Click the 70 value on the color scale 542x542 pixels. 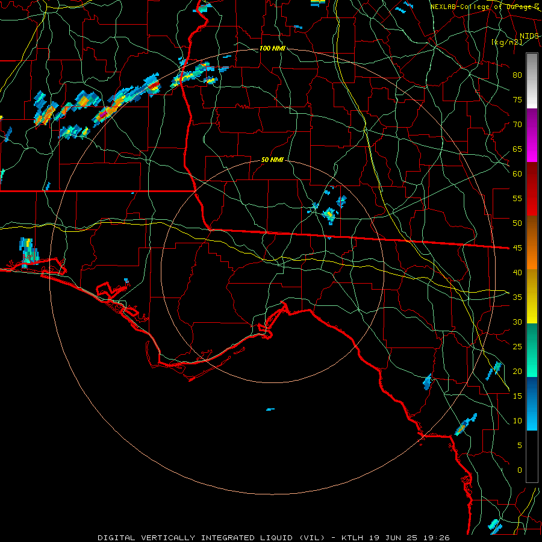517,125
